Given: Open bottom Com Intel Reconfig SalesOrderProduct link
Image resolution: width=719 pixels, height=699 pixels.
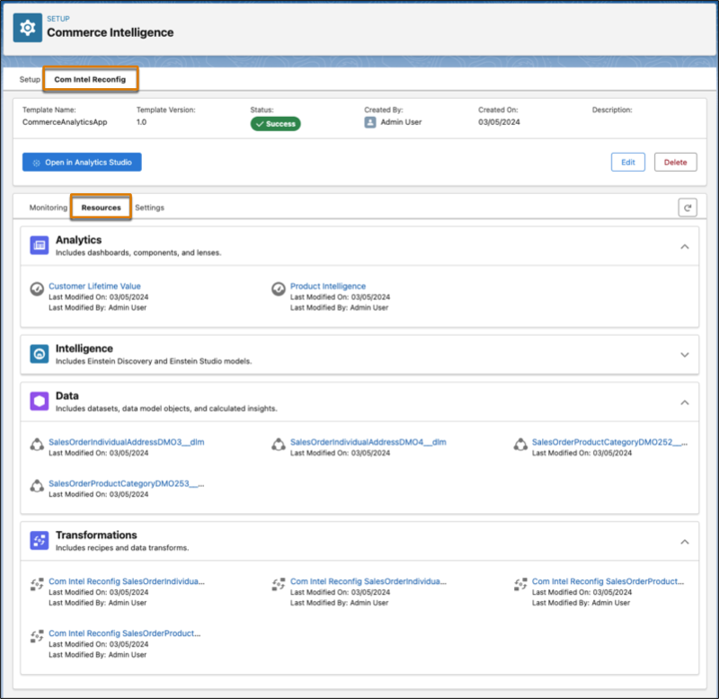Looking at the screenshot, I should click(x=125, y=633).
